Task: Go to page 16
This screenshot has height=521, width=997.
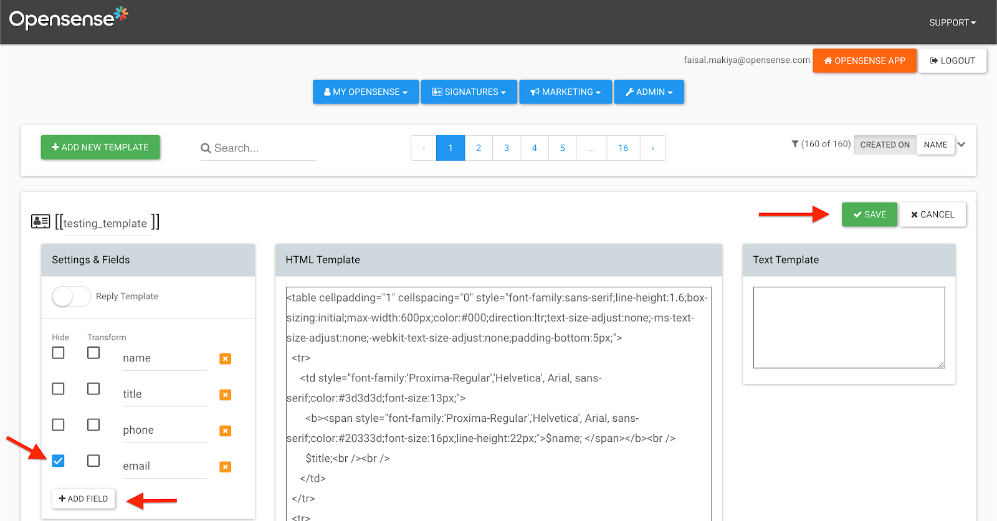Action: [623, 148]
